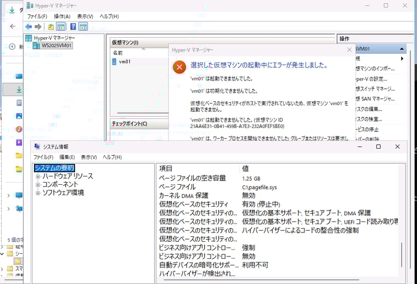Open 編集(E) menu in システム情報

(x=67, y=157)
